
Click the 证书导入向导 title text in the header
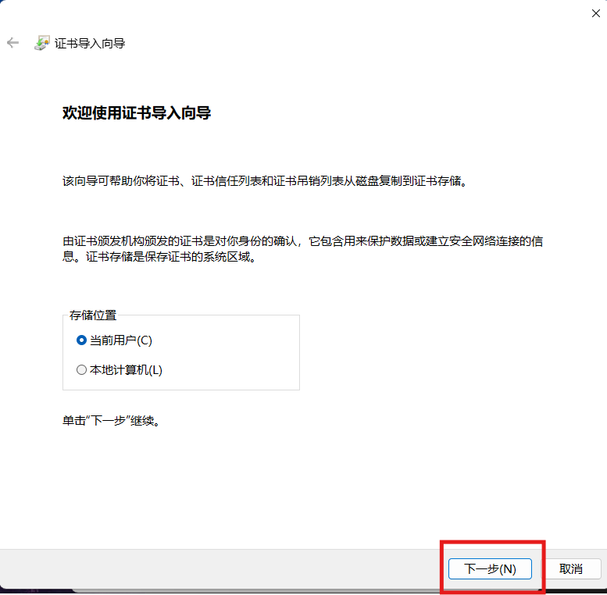pos(90,44)
